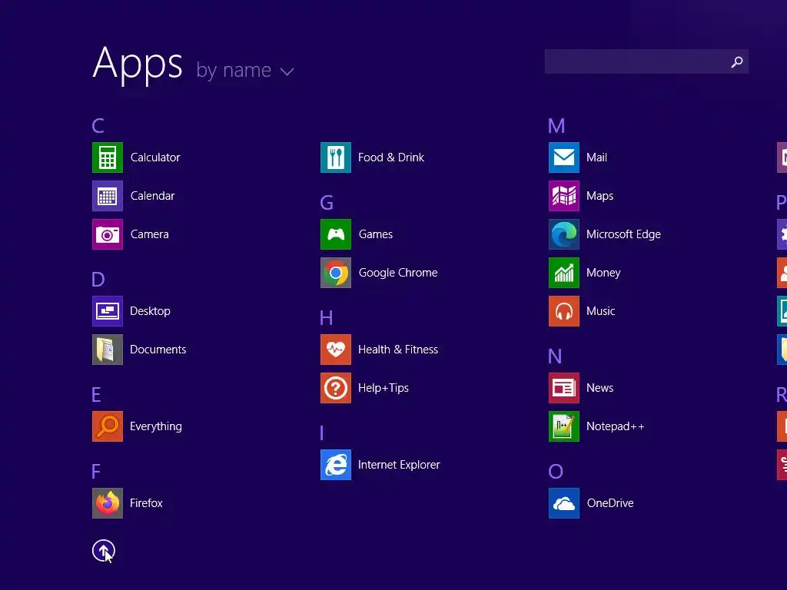
Task: Launch the Firefox browser icon
Action: (x=108, y=503)
